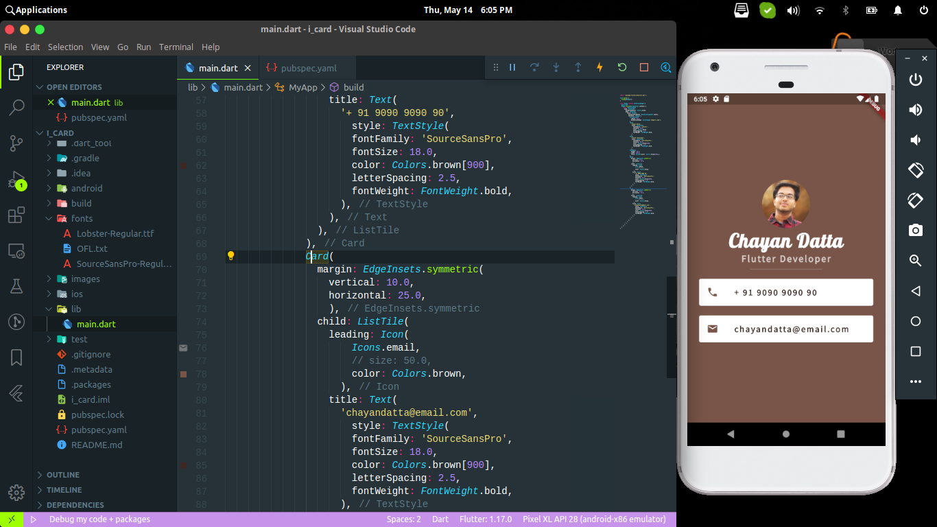Raise the emulator volume
The width and height of the screenshot is (937, 527).
coord(916,110)
